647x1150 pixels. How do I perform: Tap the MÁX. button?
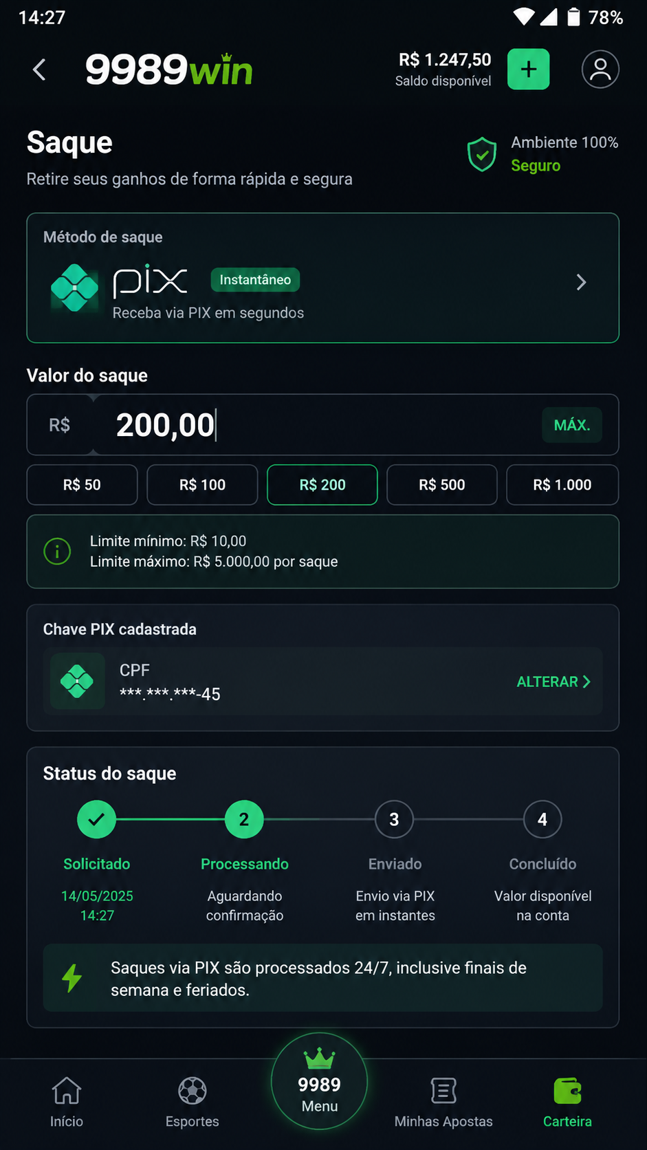572,425
